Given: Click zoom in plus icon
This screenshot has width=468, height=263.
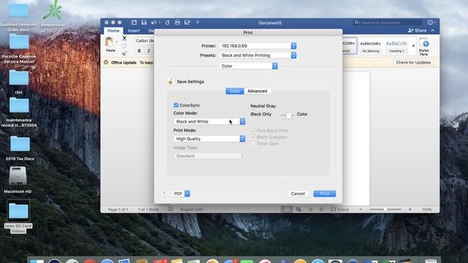Looking at the screenshot, I should (410, 210).
